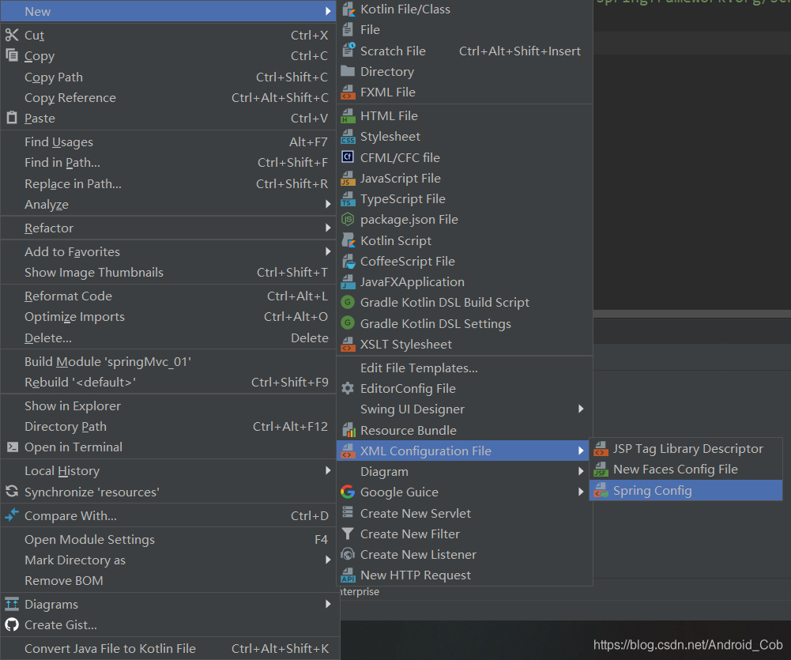791x660 pixels.
Task: Select the plain File entry in New submenu
Action: pos(464,30)
